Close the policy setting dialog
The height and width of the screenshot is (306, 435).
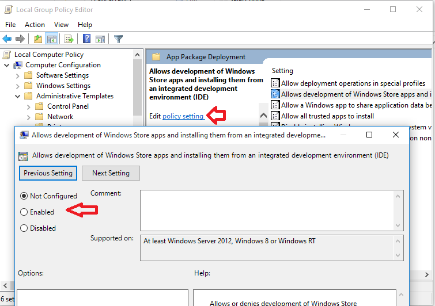pyautogui.click(x=396, y=135)
